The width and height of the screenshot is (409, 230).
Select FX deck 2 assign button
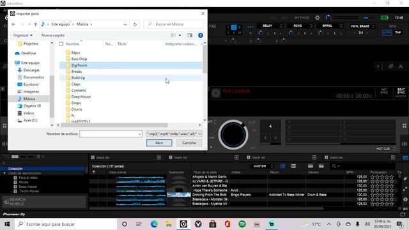[x=234, y=27]
